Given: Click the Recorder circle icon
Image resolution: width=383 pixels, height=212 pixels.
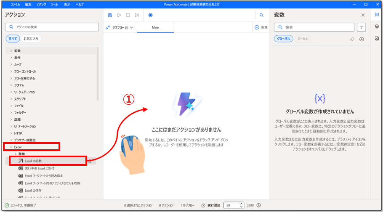Looking at the screenshot, I should coord(150,15).
